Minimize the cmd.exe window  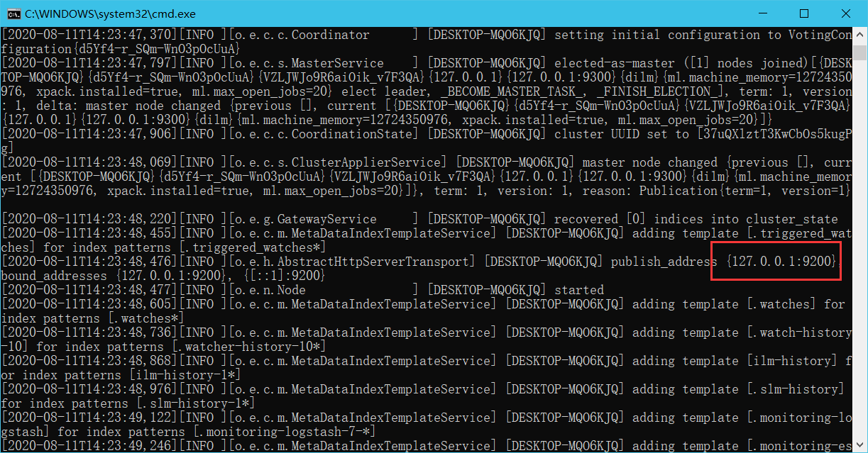point(764,13)
